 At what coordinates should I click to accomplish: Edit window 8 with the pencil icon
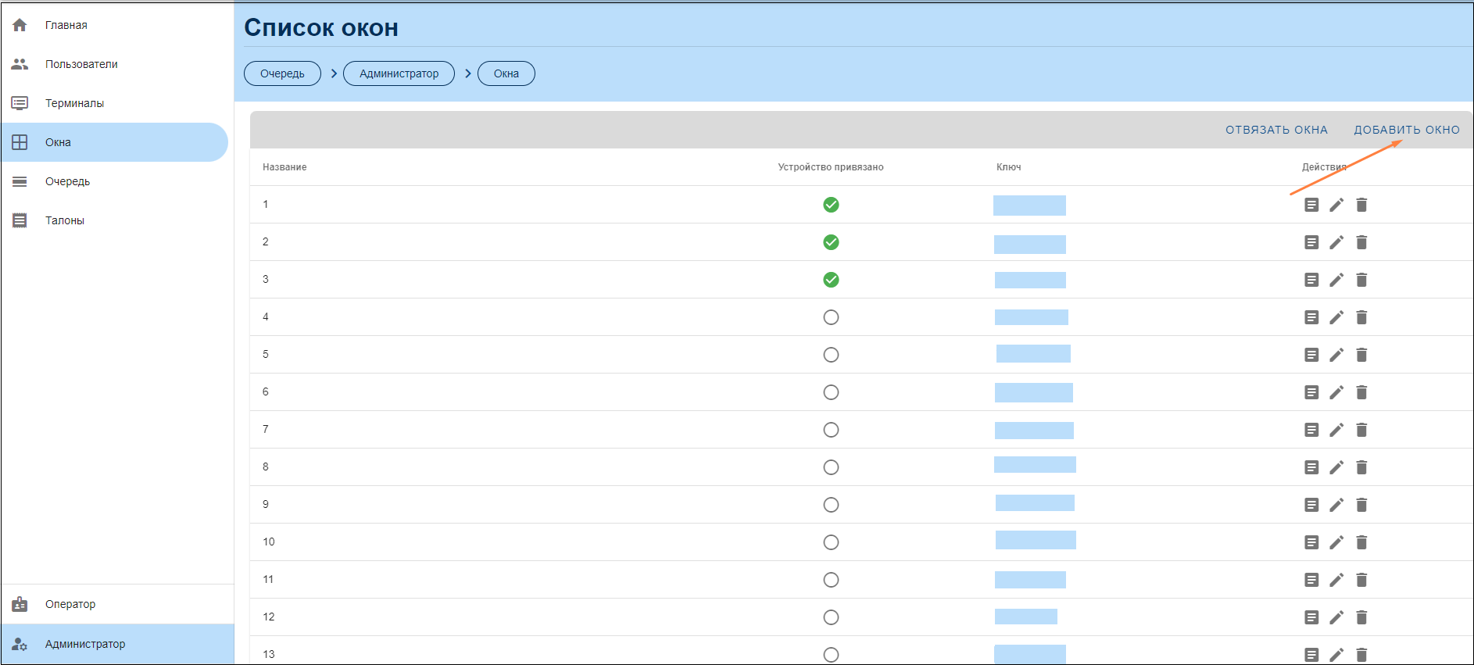tap(1336, 467)
